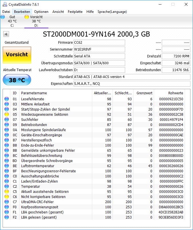Click the Standard field ATA8-ACS
193x230 pixels.
132,77
